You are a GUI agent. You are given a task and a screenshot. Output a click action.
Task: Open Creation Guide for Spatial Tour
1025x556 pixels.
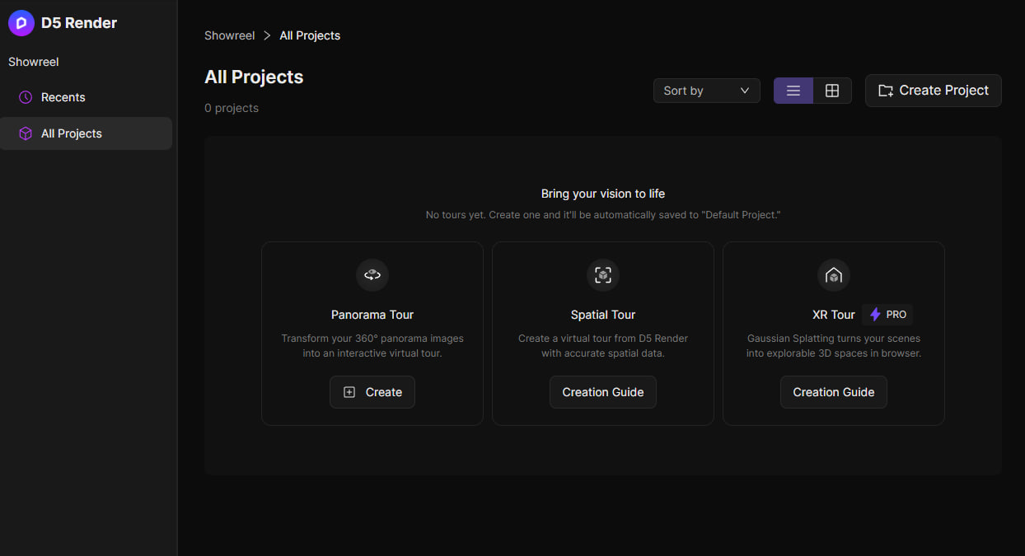[603, 392]
